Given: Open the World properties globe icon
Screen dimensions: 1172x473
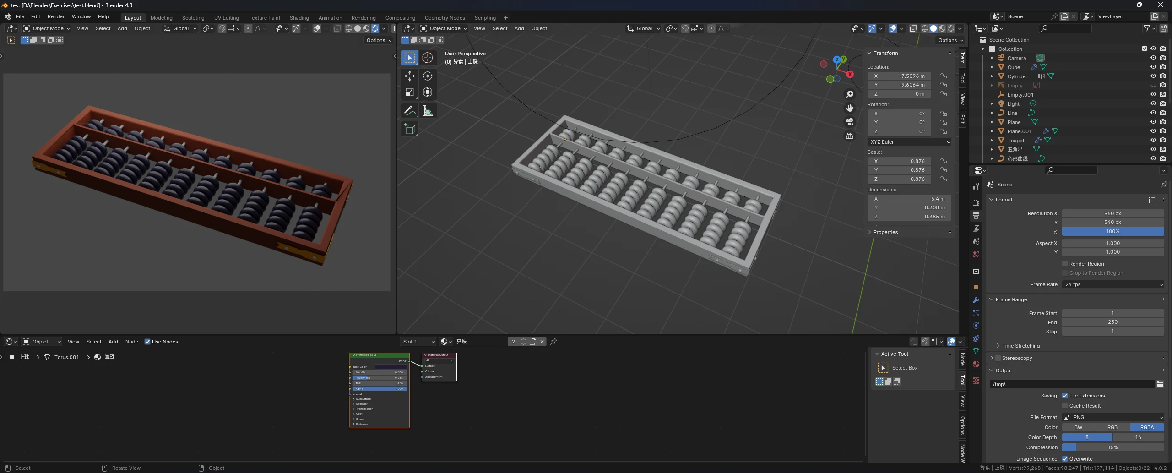Looking at the screenshot, I should pyautogui.click(x=976, y=254).
